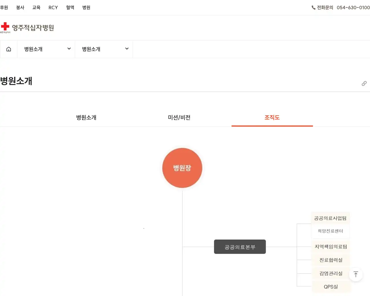The height and width of the screenshot is (296, 370).
Task: Click the scroll-to-top arrow button
Action: click(x=356, y=274)
